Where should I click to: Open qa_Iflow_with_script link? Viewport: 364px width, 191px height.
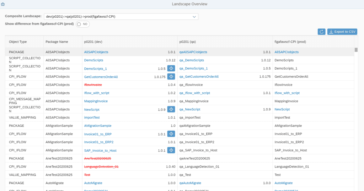(x=194, y=93)
